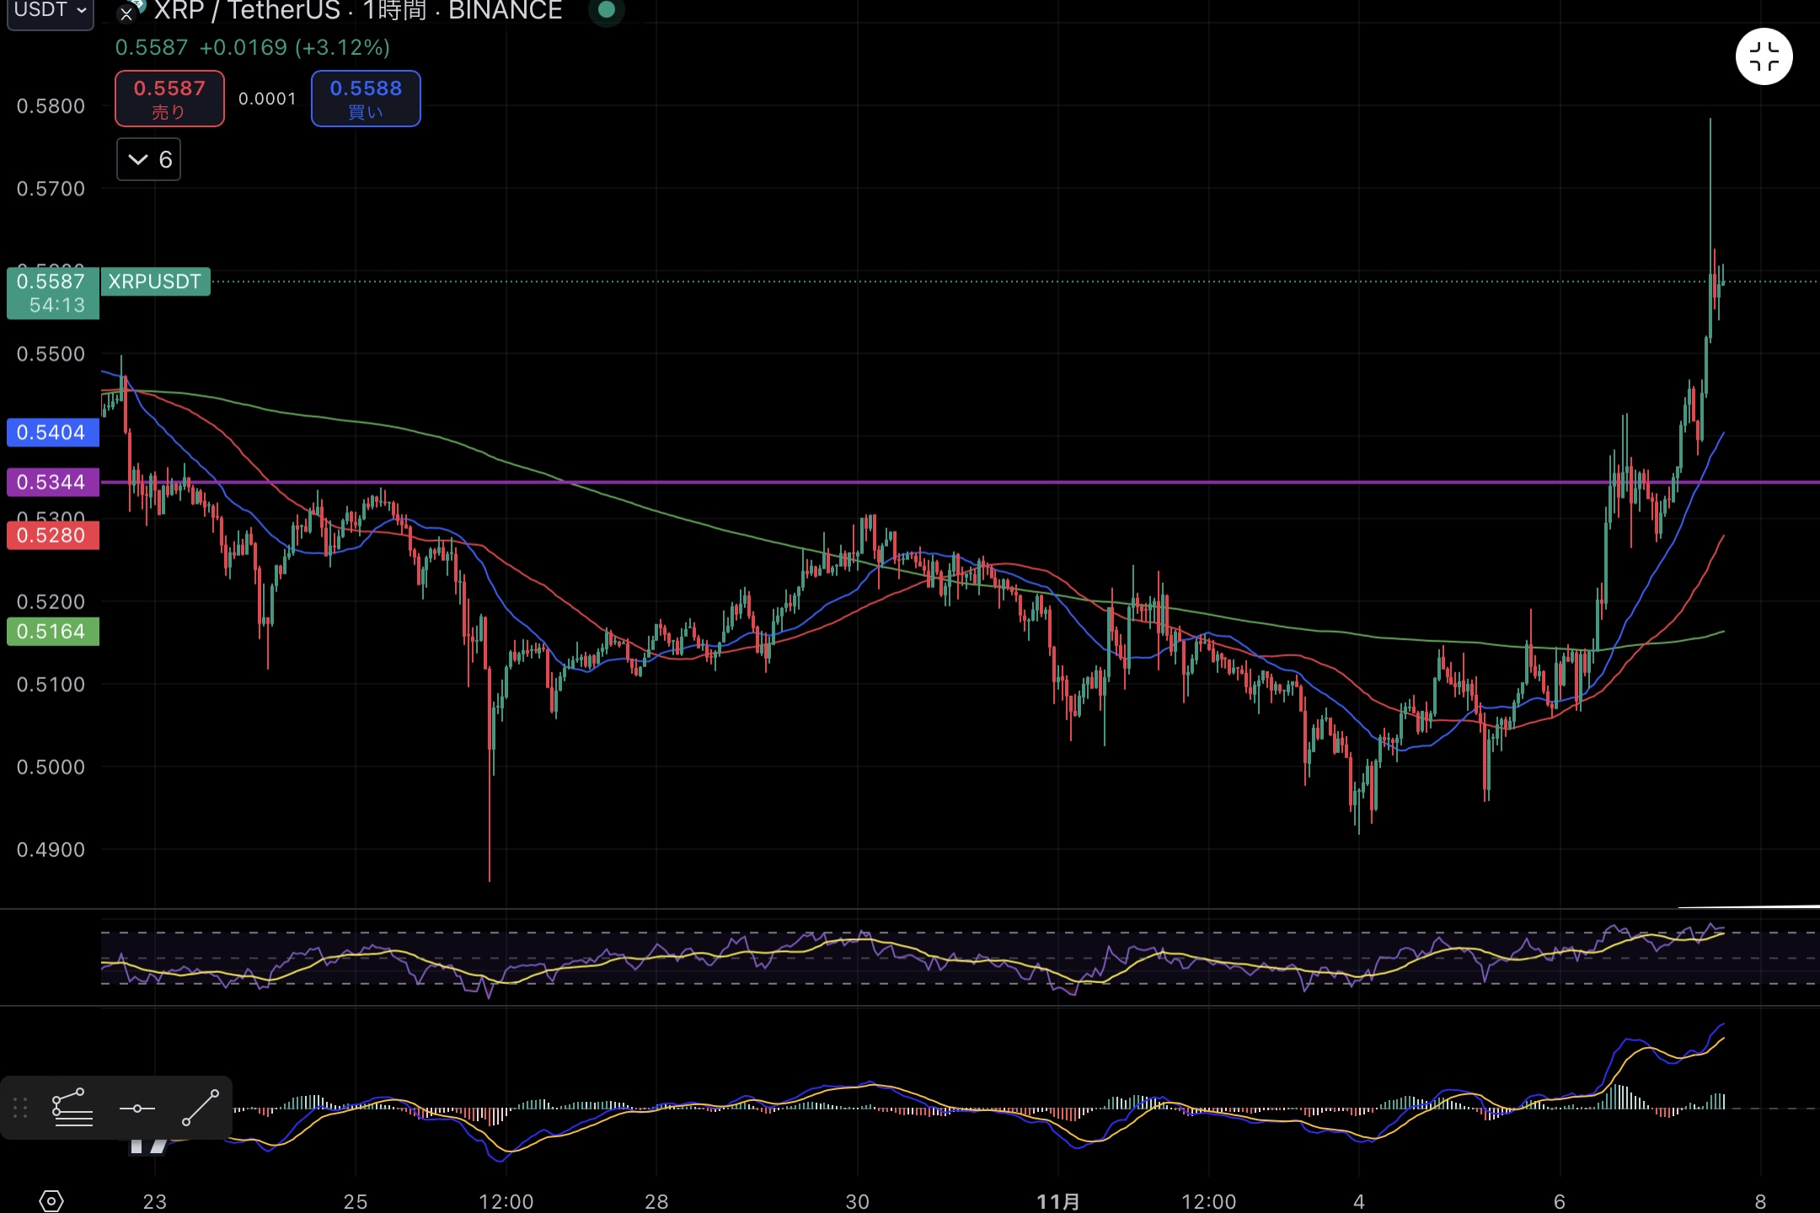Click the 0.4900 price scale value
This screenshot has height=1213, width=1820.
(51, 849)
